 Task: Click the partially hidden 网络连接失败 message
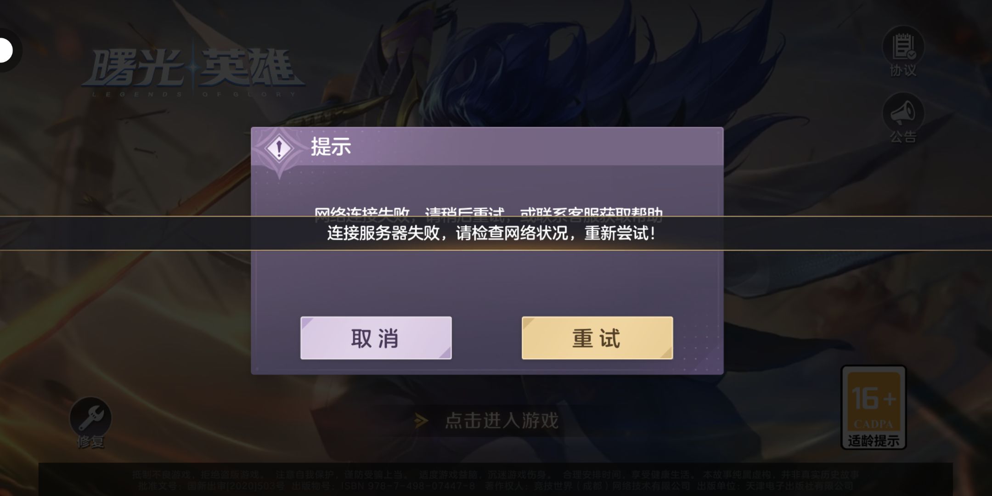coord(488,212)
